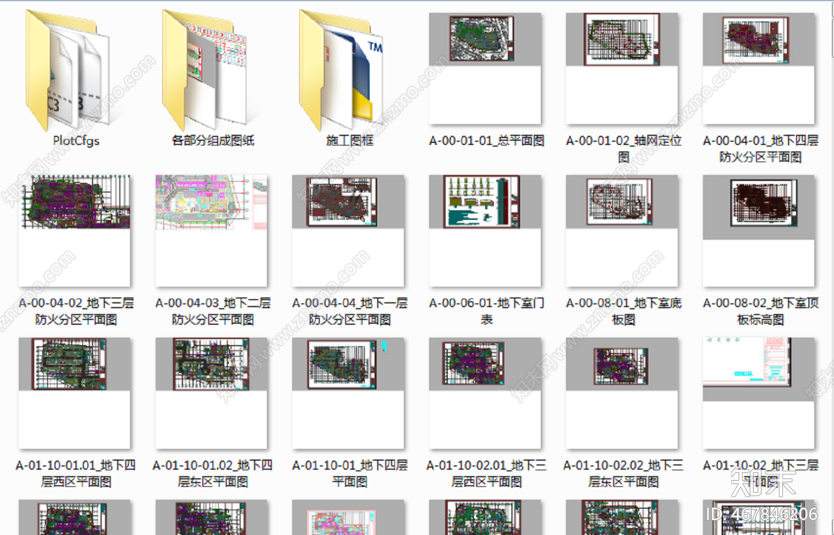Choose the A-00-08-01_地下室底板图 file icon
Viewport: 834px width, 535px height.
click(x=622, y=231)
